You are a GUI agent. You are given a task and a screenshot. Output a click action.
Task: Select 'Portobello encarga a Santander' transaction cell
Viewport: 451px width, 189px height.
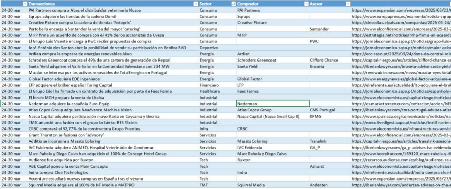[113, 29]
